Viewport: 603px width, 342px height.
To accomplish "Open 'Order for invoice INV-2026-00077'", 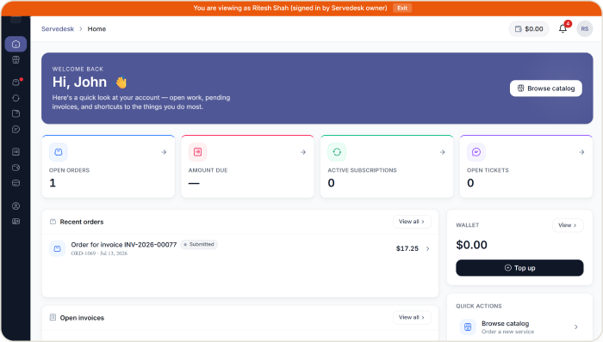I will [124, 245].
